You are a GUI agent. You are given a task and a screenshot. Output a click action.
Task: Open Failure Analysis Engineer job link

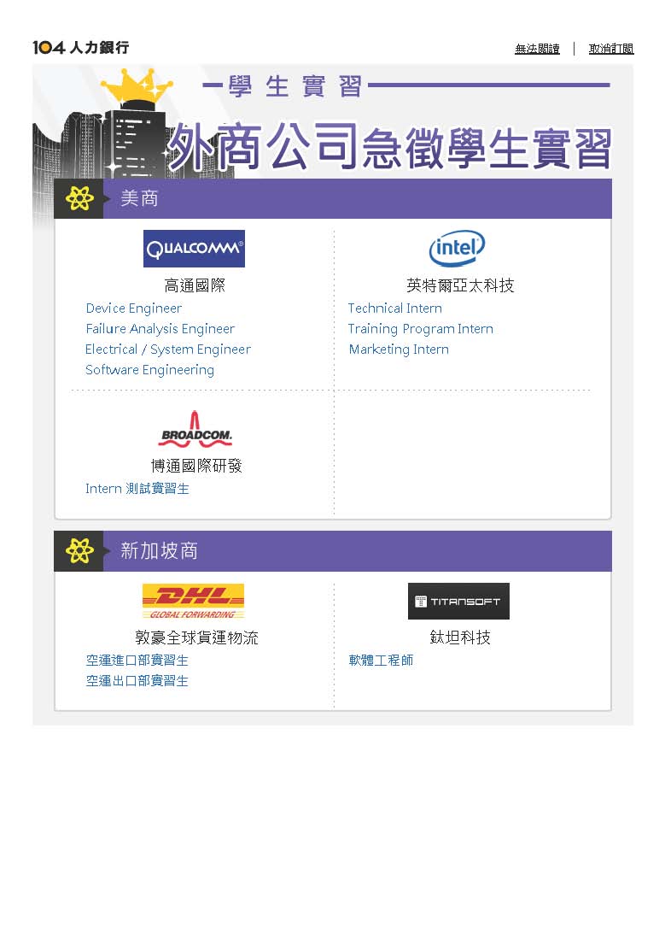click(160, 328)
